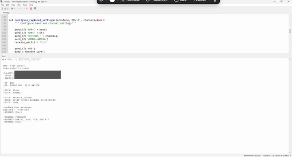292x158 pixels.
Task: Click the Thonny application icon in title bar
Action: click(2, 2)
